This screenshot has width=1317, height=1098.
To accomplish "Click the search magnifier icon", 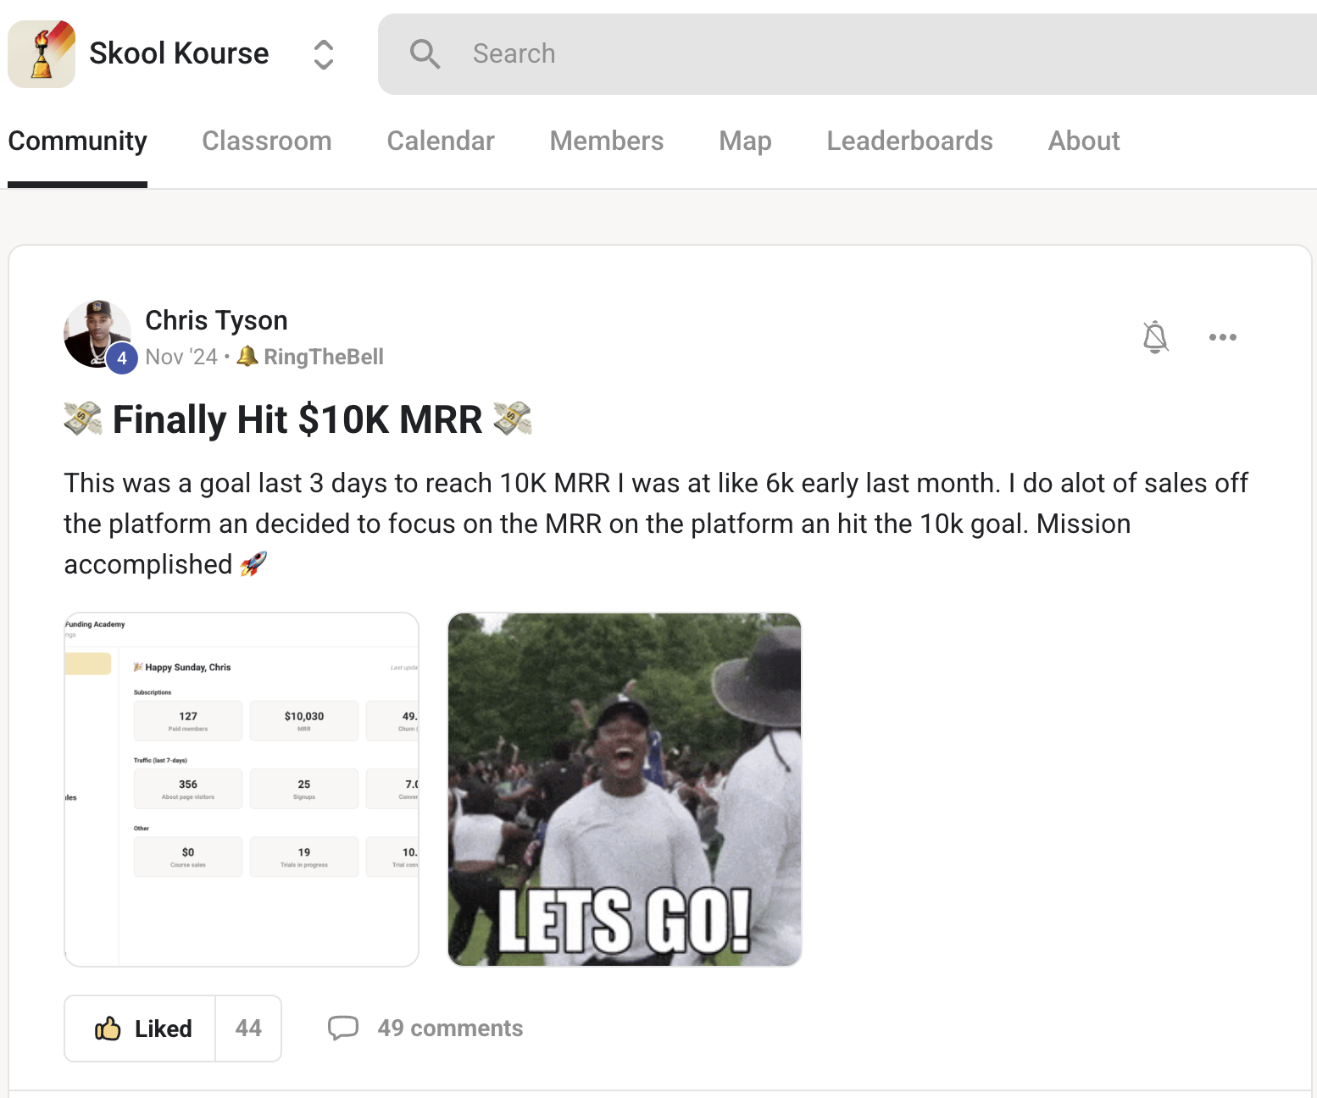I will coord(425,54).
